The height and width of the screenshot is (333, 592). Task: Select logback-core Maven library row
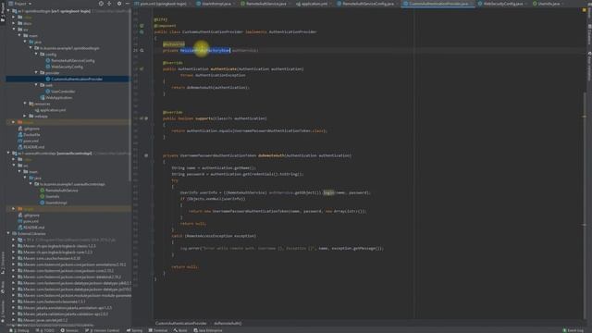[x=57, y=253]
